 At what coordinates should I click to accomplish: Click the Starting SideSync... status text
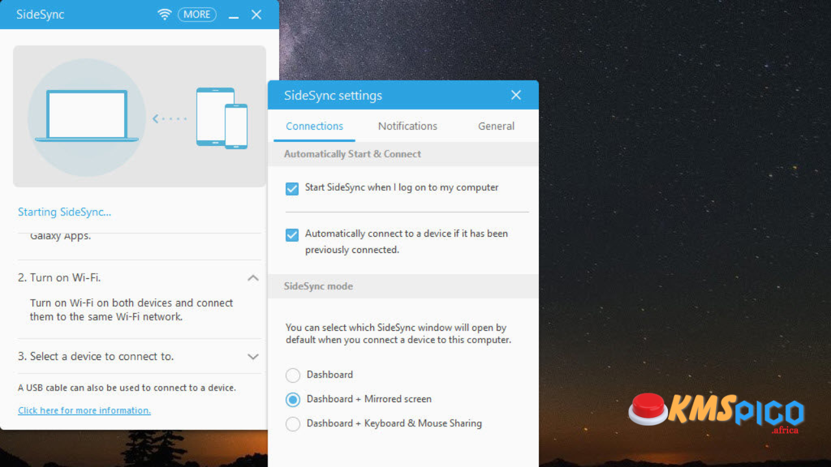(64, 212)
